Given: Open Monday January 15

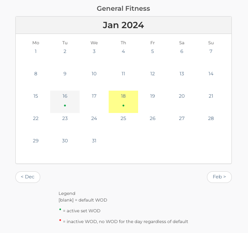Looking at the screenshot, I should click(x=36, y=96).
